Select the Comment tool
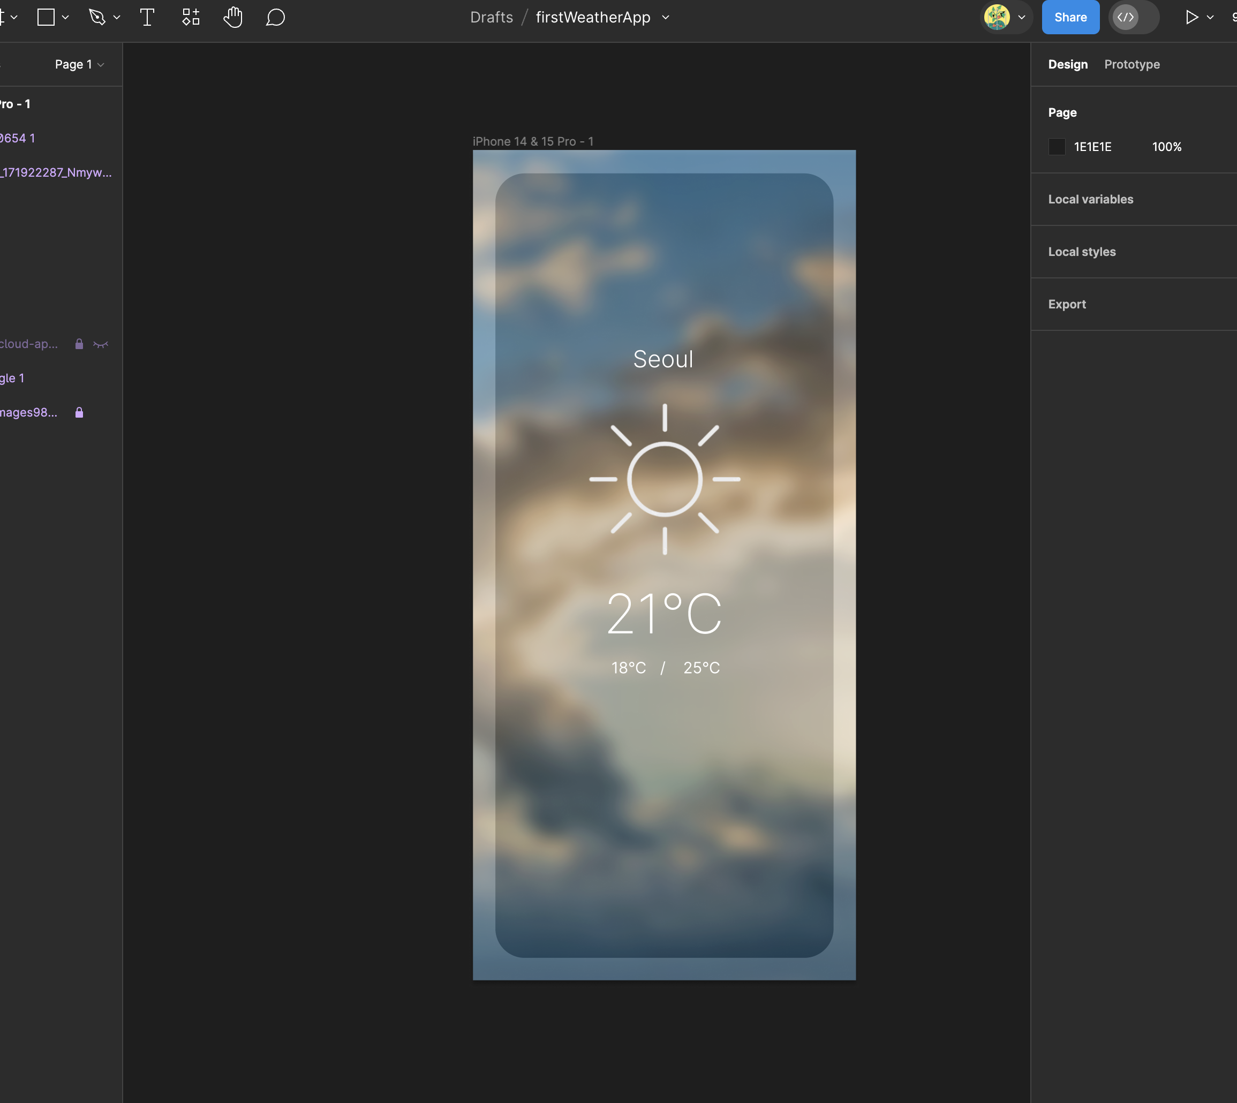The height and width of the screenshot is (1103, 1237). tap(275, 16)
